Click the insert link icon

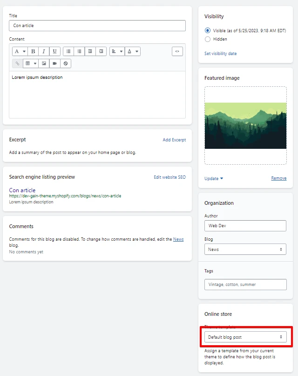point(18,63)
